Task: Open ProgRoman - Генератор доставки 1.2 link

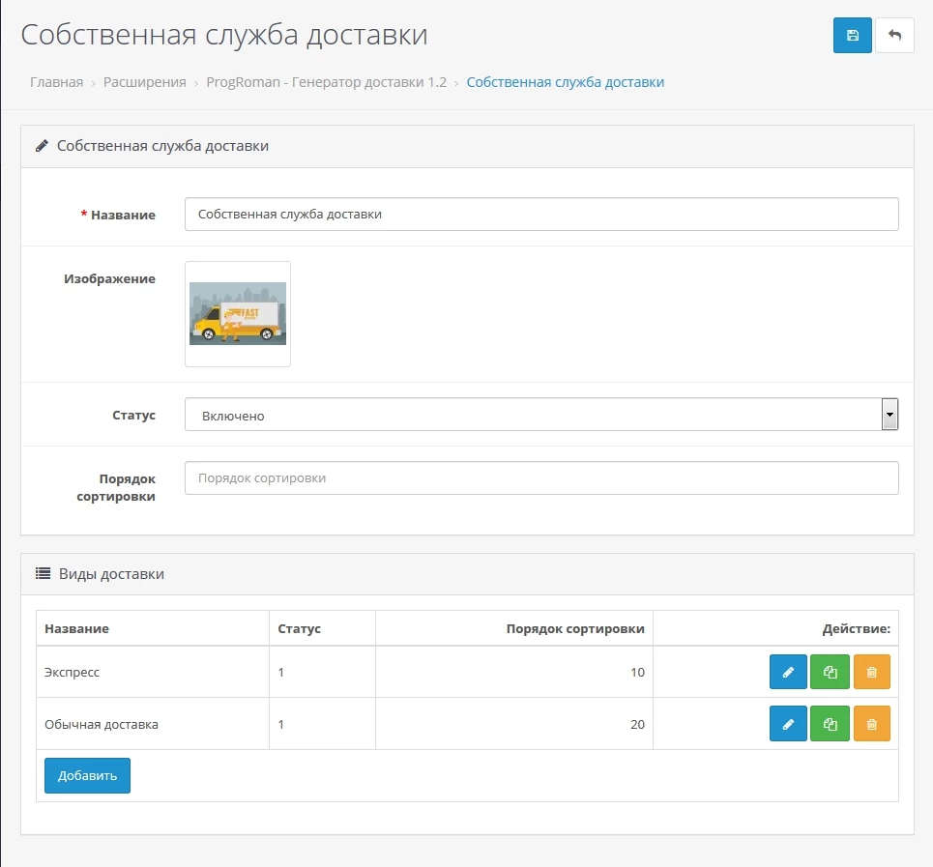Action: [326, 82]
